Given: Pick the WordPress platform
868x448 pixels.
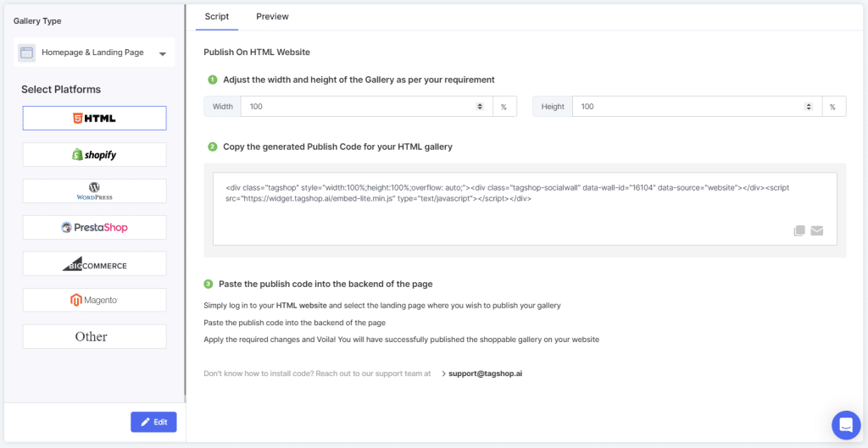Looking at the screenshot, I should coord(94,191).
